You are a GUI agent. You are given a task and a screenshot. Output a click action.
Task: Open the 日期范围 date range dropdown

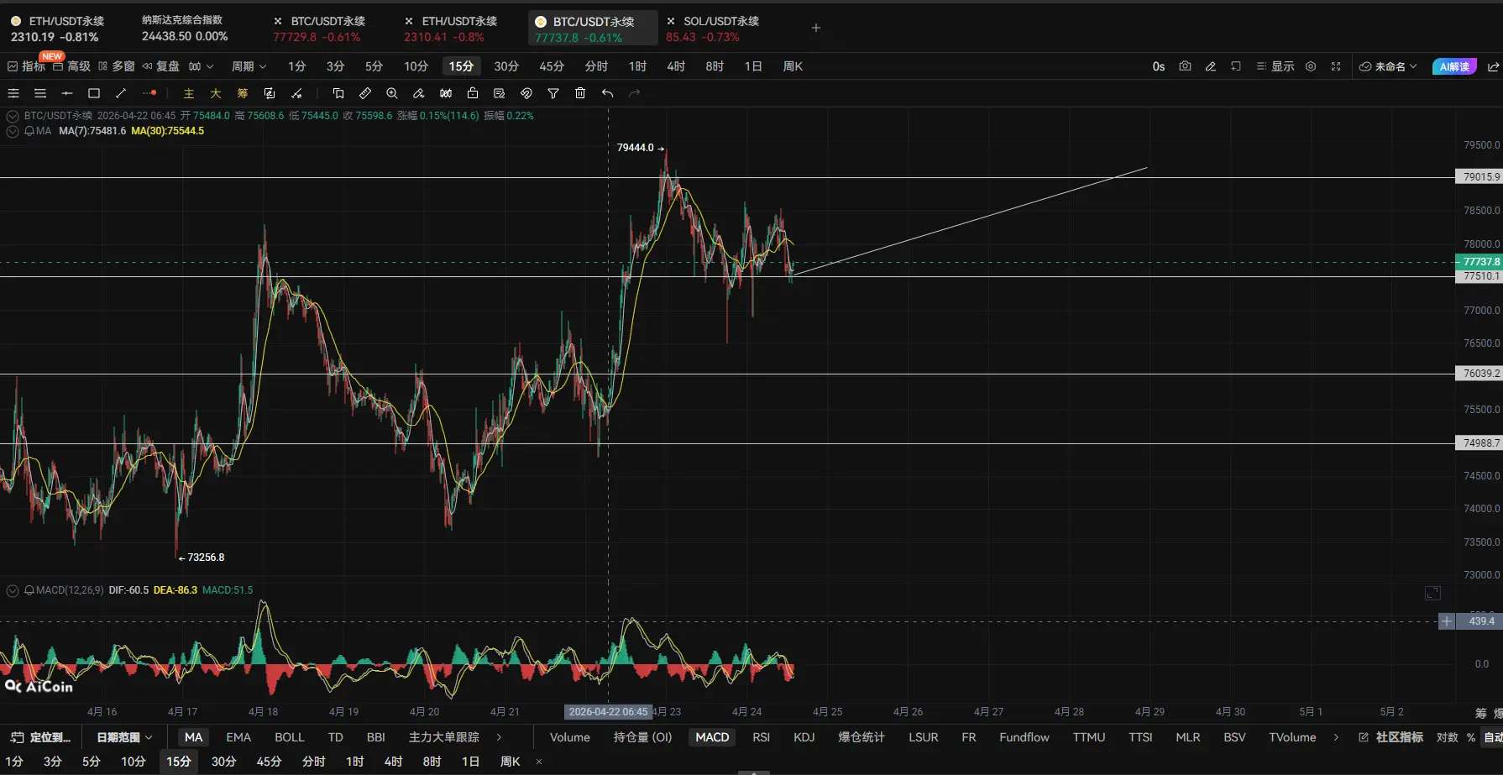point(124,737)
